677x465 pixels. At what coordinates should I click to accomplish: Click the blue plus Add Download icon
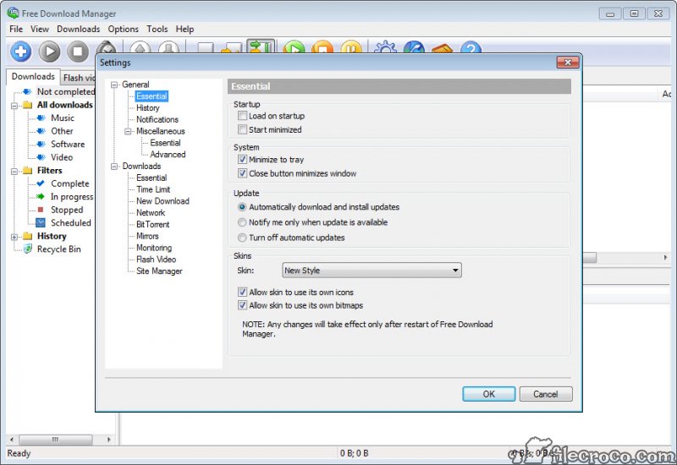pos(20,52)
